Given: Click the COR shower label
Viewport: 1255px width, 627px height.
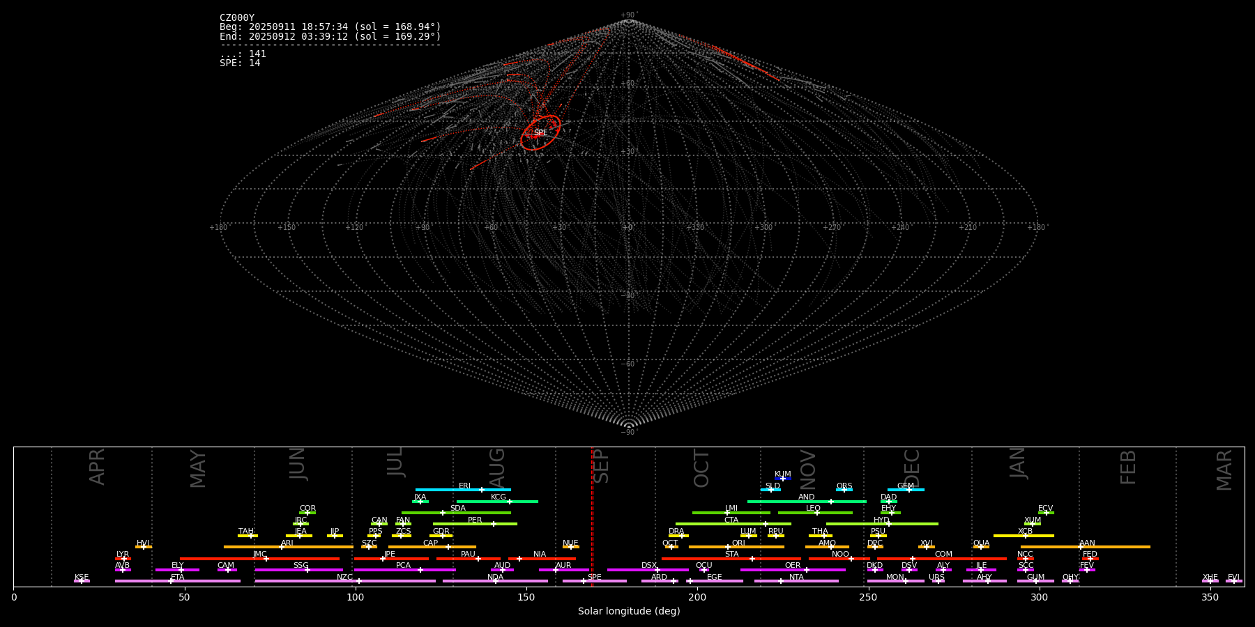Looking at the screenshot, I should click(307, 508).
